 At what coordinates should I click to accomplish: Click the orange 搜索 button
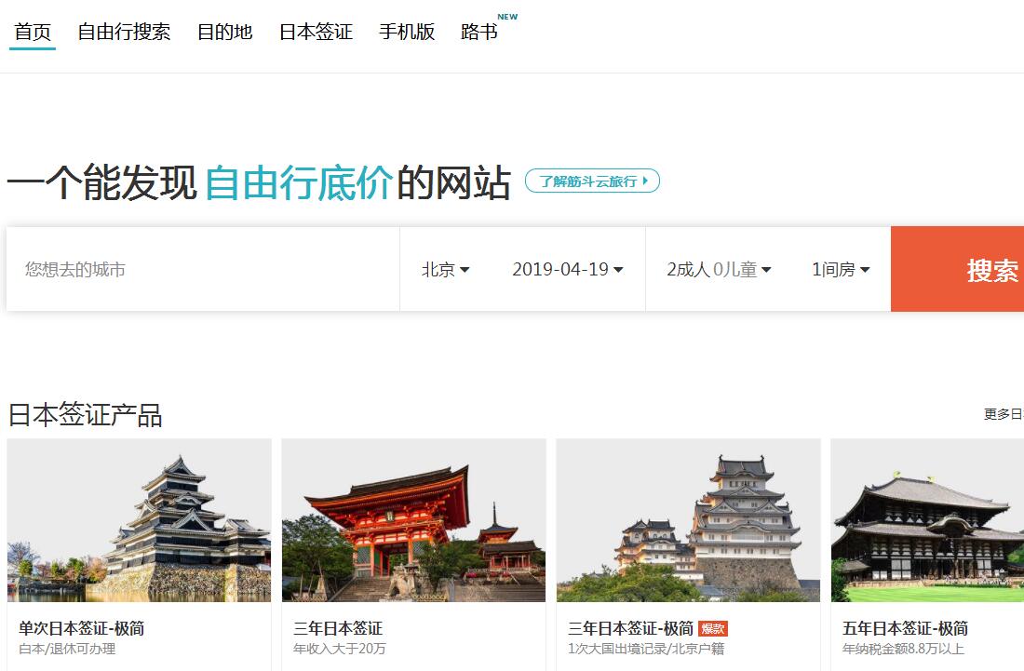point(957,269)
